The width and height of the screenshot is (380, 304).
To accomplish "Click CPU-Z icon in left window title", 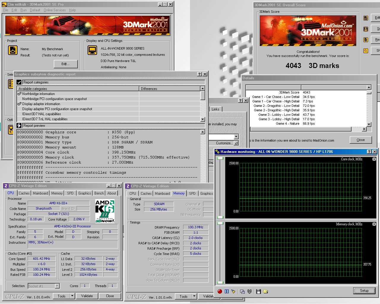I will [6, 186].
